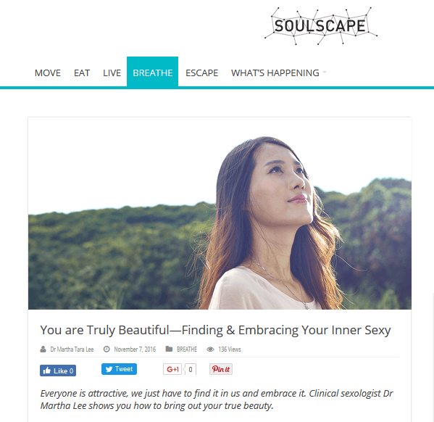Navigate to the ESCAPE section
Screen dimensions: 434x422
(x=201, y=73)
